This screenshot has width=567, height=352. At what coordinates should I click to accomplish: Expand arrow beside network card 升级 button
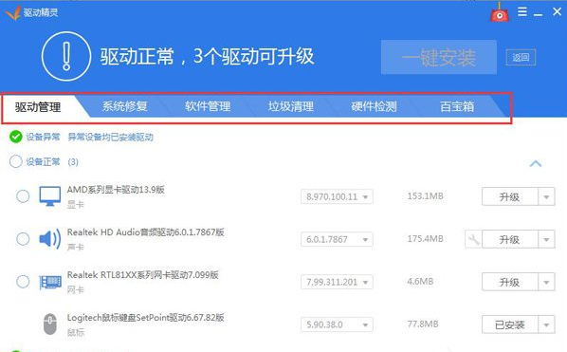tap(546, 282)
